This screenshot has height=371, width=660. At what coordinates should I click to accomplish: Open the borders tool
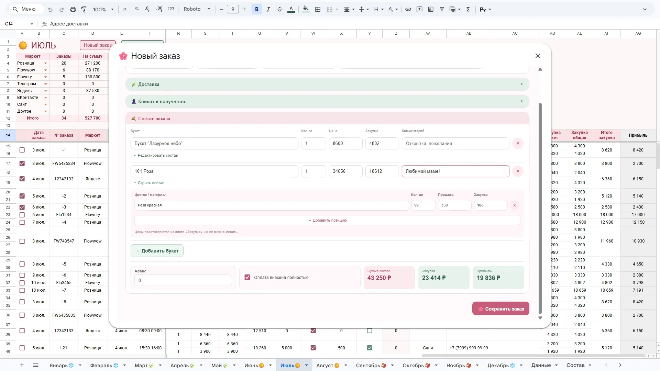tap(318, 9)
